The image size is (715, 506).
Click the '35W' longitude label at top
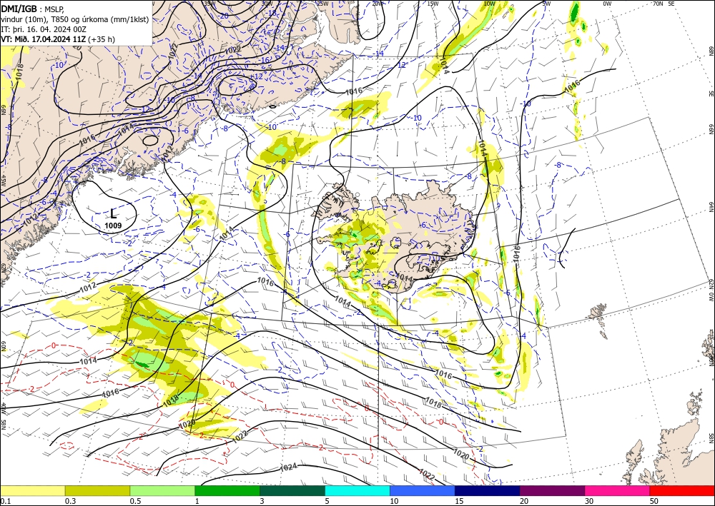(209, 4)
